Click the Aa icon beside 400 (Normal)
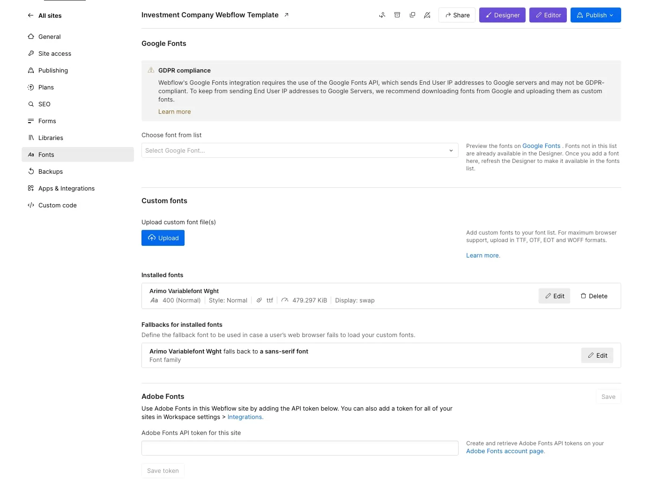This screenshot has width=653, height=493. (x=154, y=300)
